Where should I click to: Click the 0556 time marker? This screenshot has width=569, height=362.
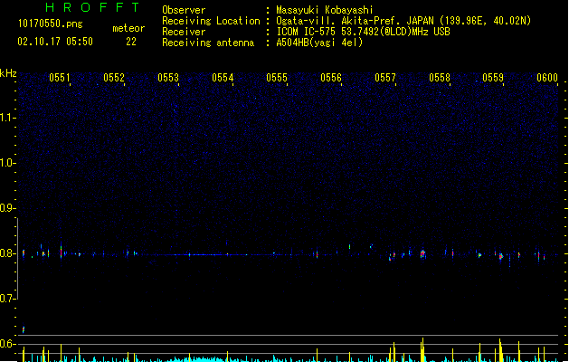click(331, 78)
